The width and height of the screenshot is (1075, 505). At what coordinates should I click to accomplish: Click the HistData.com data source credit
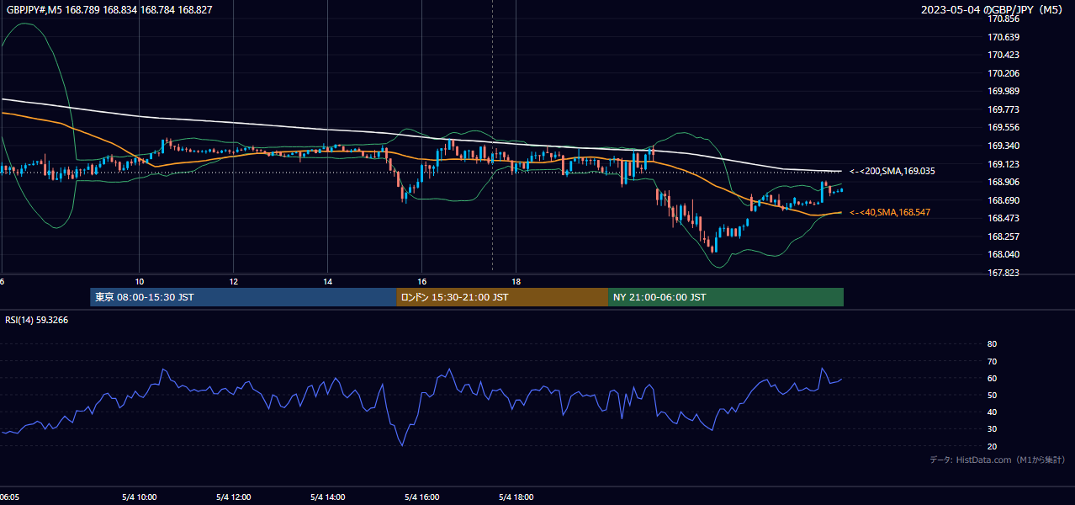[997, 460]
